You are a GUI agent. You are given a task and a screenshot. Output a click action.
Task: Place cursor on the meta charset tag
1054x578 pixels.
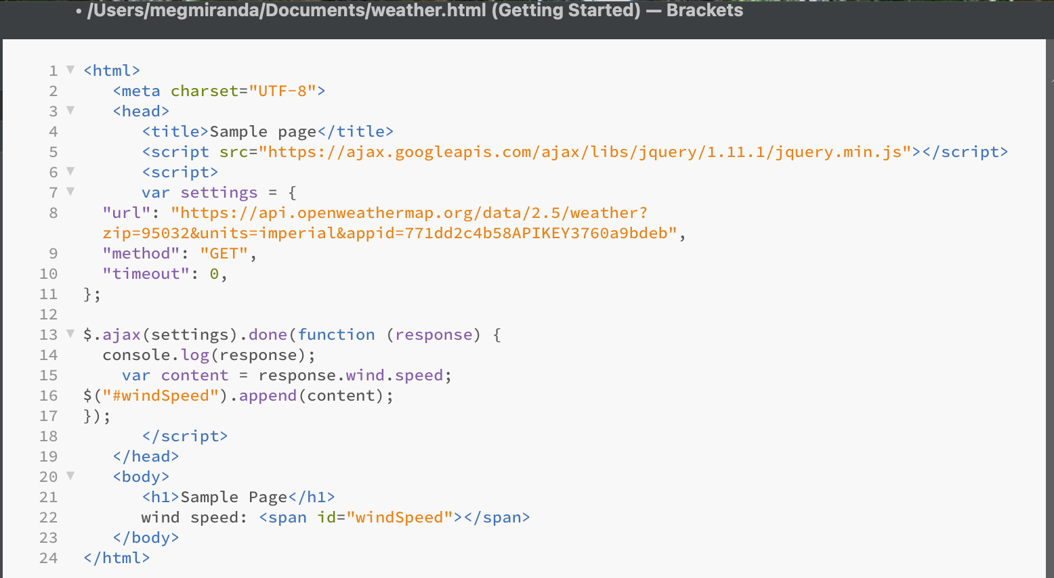click(219, 91)
